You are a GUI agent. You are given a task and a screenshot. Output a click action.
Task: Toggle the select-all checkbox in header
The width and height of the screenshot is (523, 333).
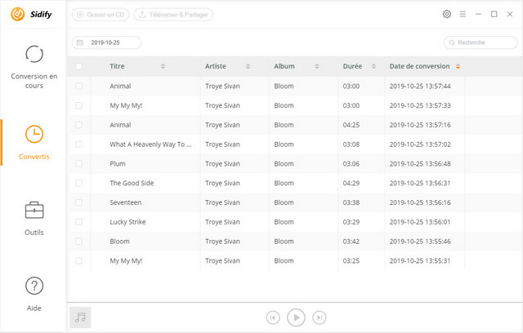pyautogui.click(x=79, y=66)
